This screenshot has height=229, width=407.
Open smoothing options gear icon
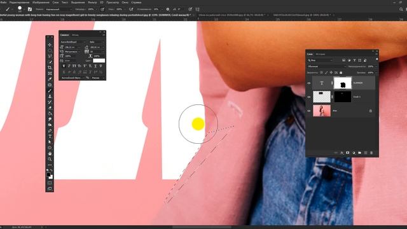(x=168, y=9)
